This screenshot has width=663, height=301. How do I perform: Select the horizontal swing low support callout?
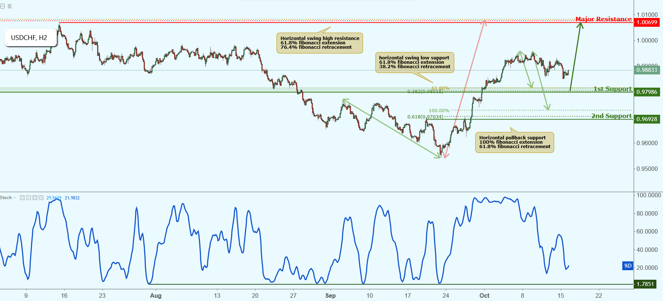(415, 62)
